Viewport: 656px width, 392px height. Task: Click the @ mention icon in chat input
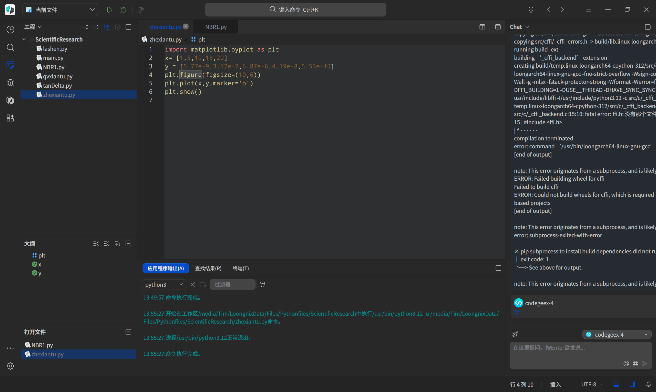coord(626,364)
